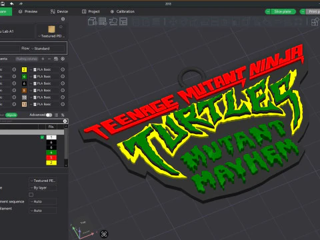Select white filament 1 cell in object list

pyautogui.click(x=51, y=137)
